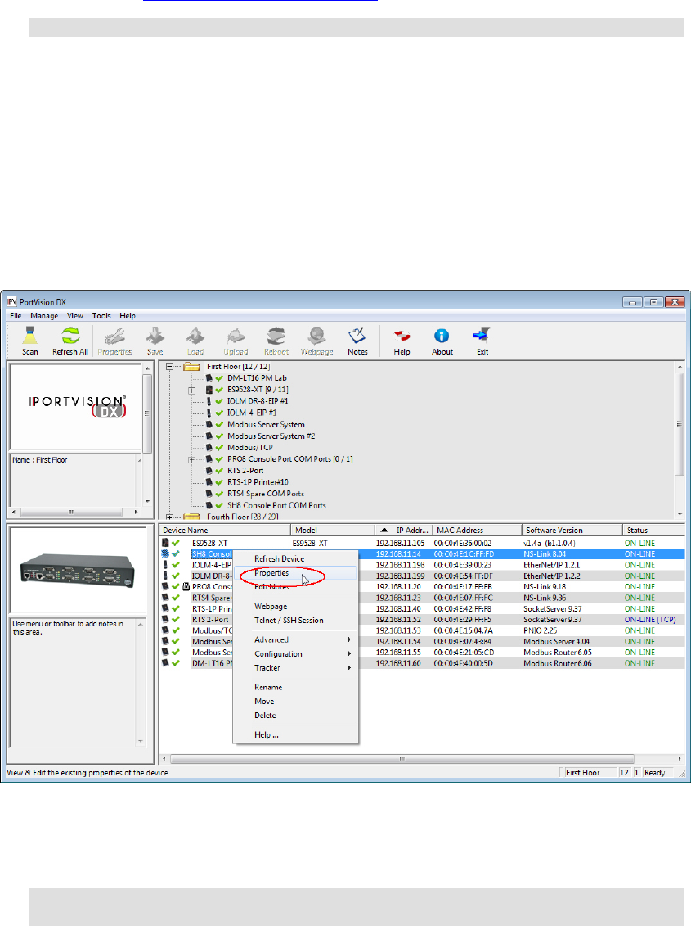Open the About toolbar icon
This screenshot has width=691, height=926.
(442, 341)
